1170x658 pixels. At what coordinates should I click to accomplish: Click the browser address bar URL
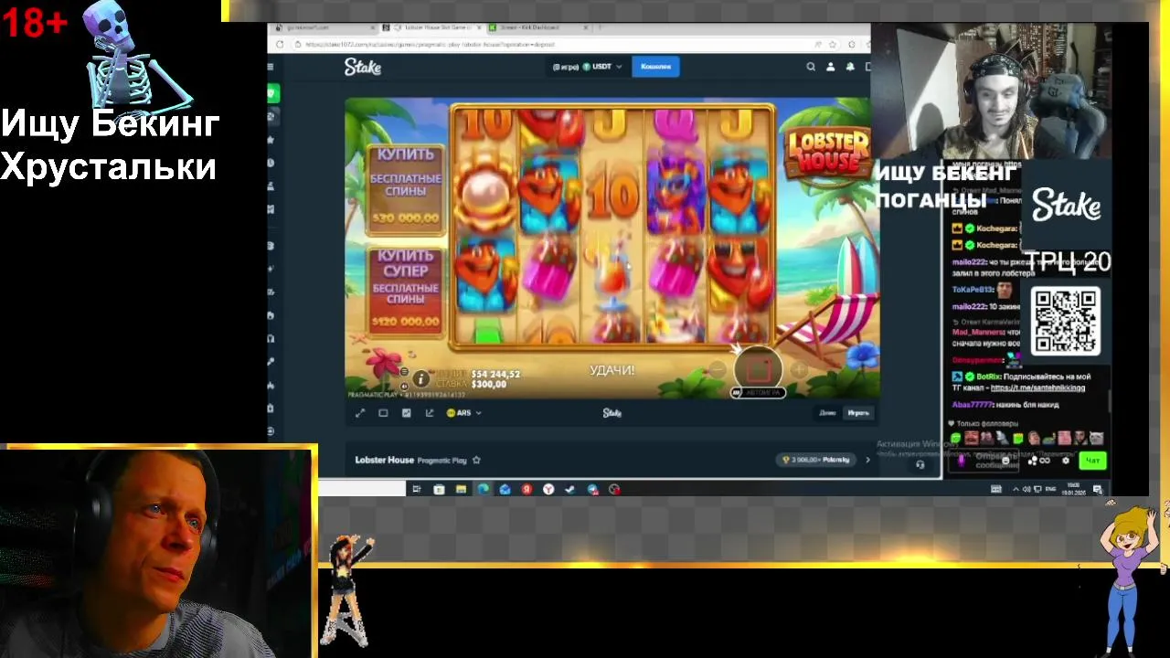coord(430,44)
